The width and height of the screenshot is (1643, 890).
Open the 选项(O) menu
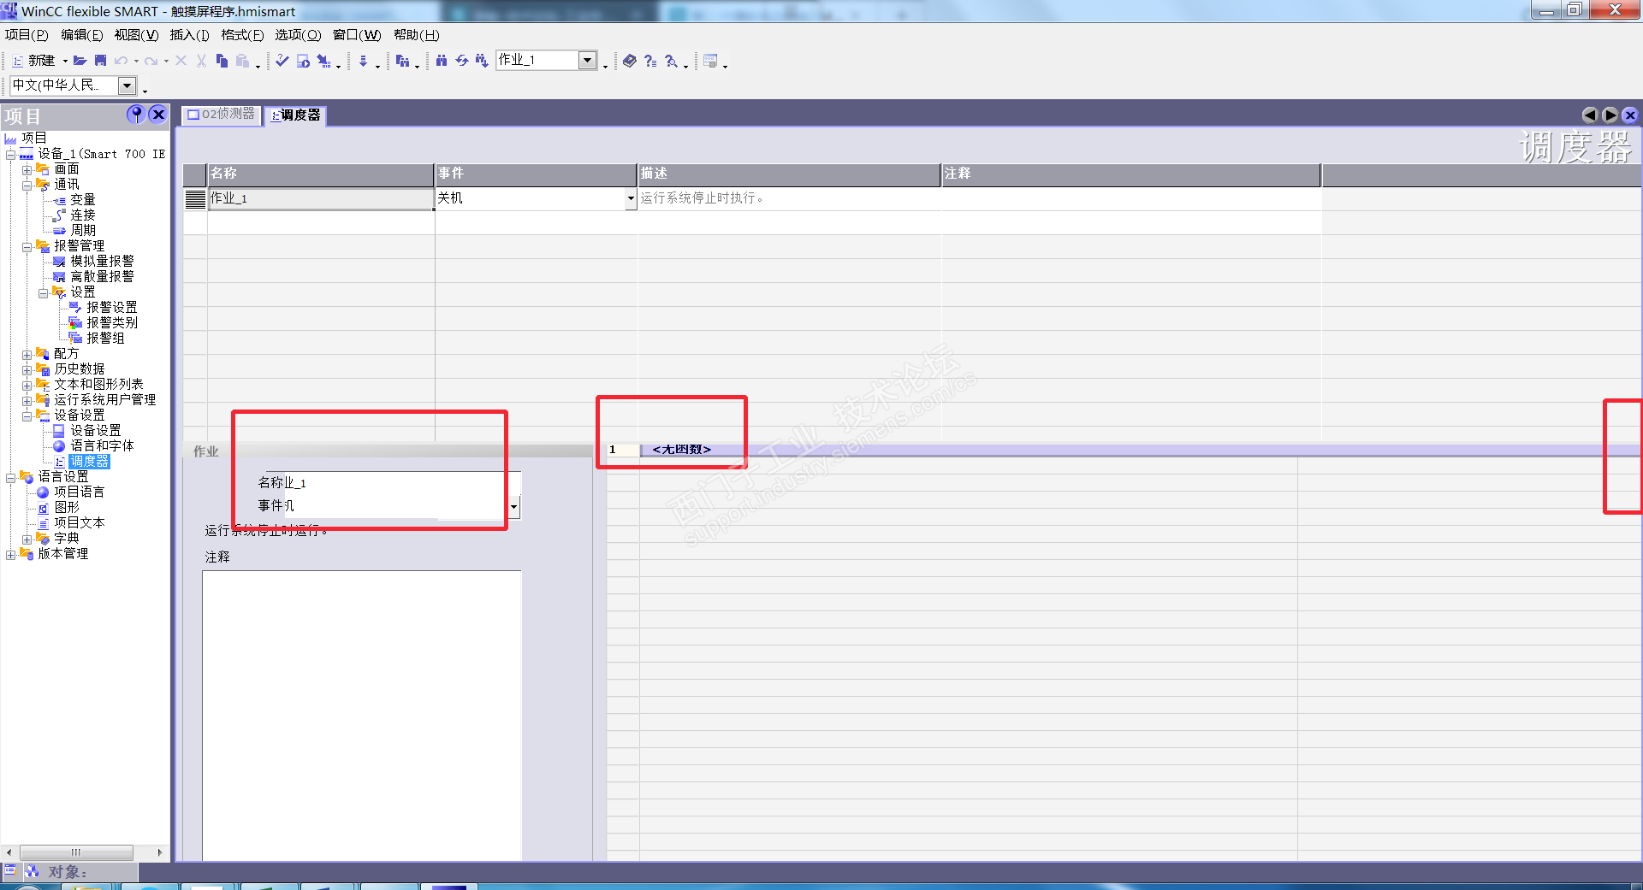[298, 35]
